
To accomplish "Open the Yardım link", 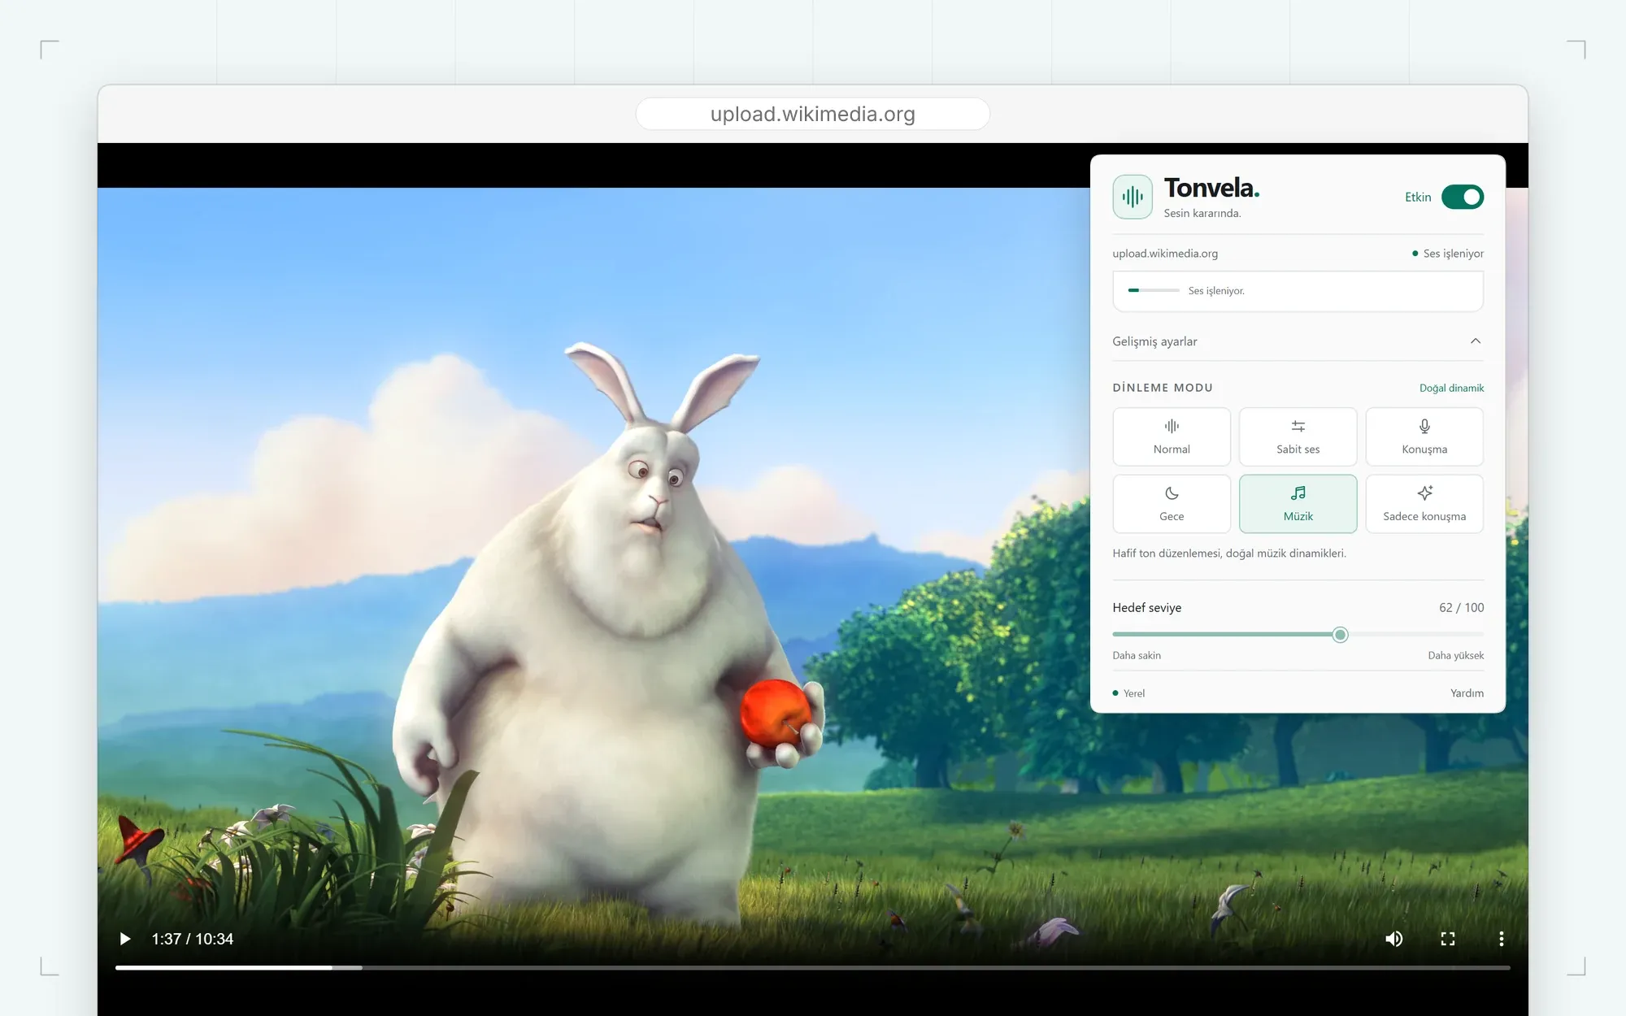I will (x=1467, y=693).
